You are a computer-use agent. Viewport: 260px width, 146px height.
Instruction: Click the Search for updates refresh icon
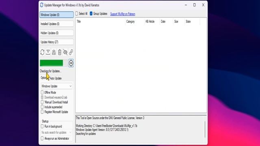(x=42, y=52)
